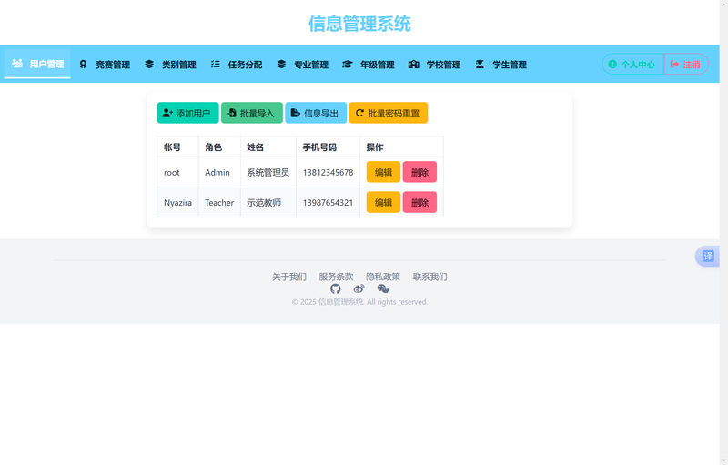The image size is (728, 465).
Task: Click the users icon beside 用户管理
Action: point(17,64)
